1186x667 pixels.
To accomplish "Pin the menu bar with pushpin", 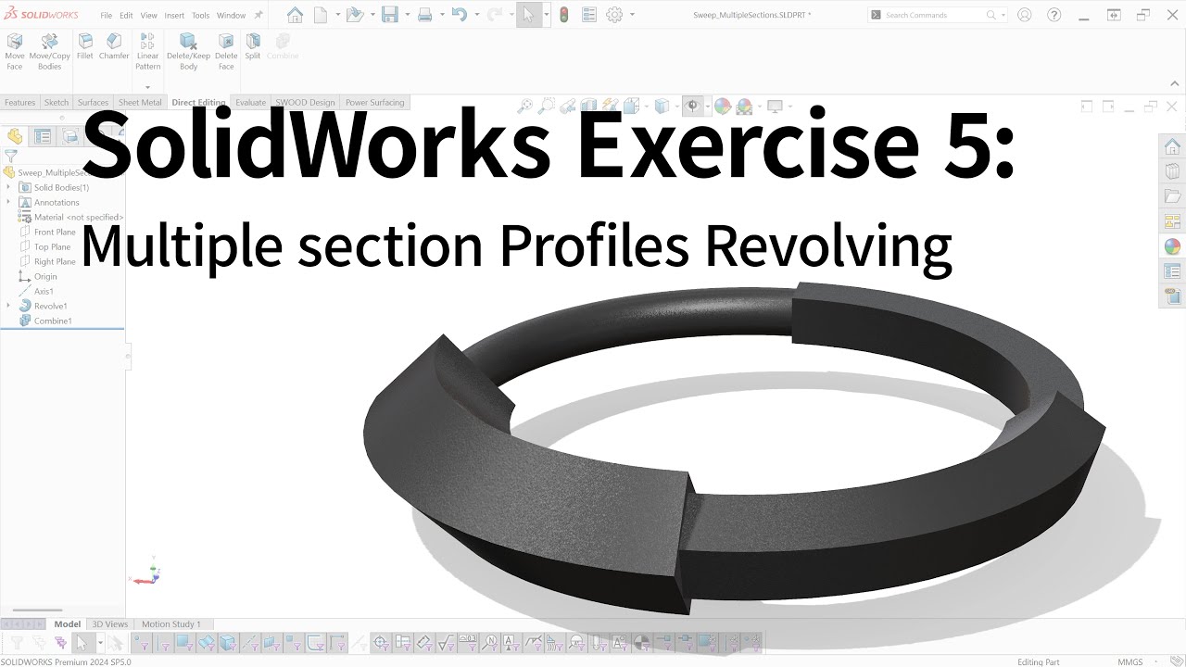I will click(x=259, y=15).
